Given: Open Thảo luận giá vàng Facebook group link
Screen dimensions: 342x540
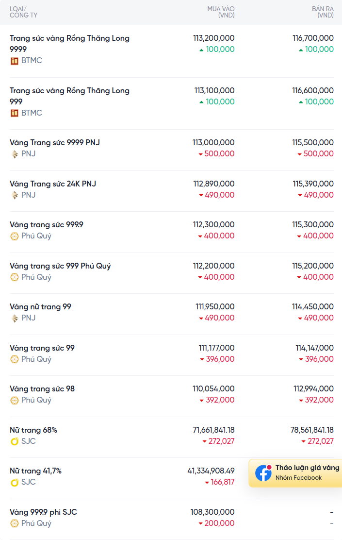Looking at the screenshot, I should (295, 473).
